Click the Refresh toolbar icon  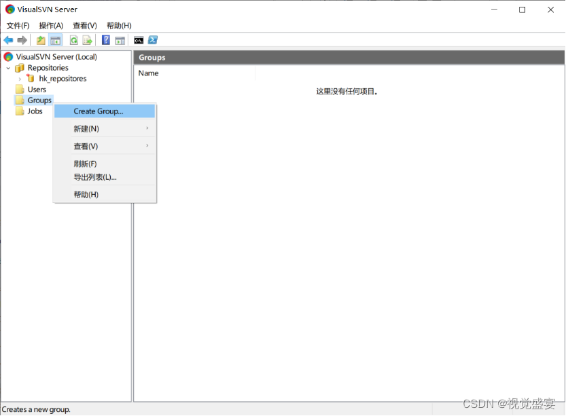pos(73,40)
